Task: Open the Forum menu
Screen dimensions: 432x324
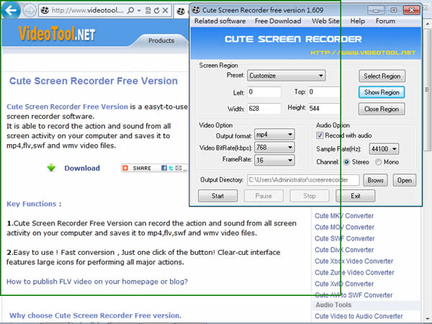Action: [385, 21]
